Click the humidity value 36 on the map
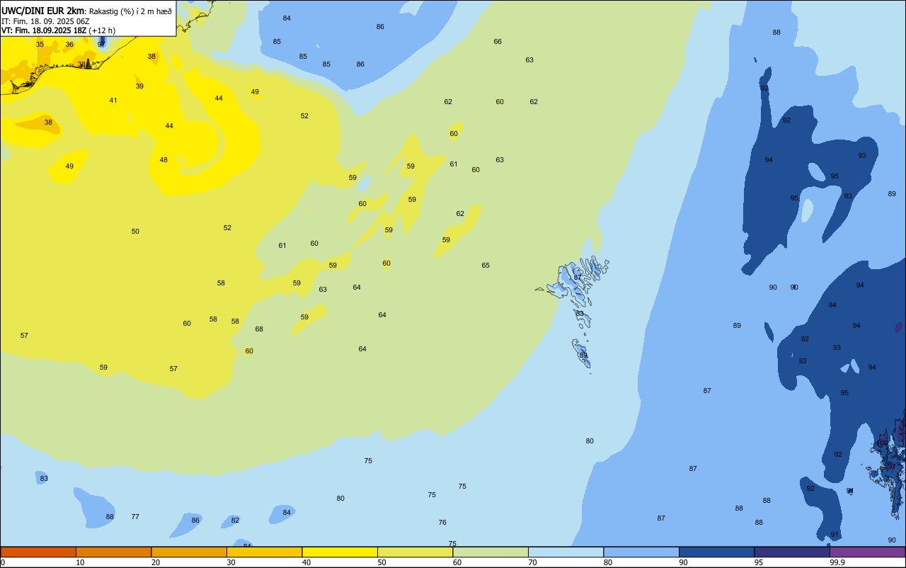Viewport: 906px width, 568px height. click(x=69, y=45)
